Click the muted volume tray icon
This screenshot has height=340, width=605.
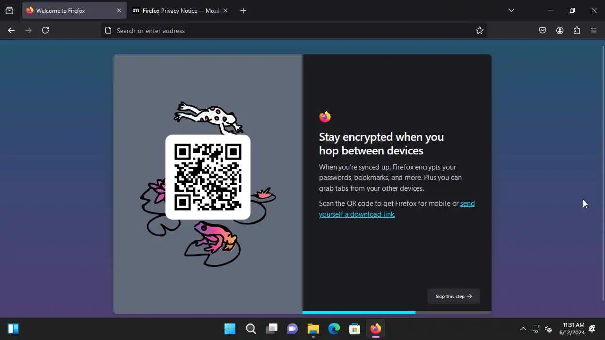[548, 329]
